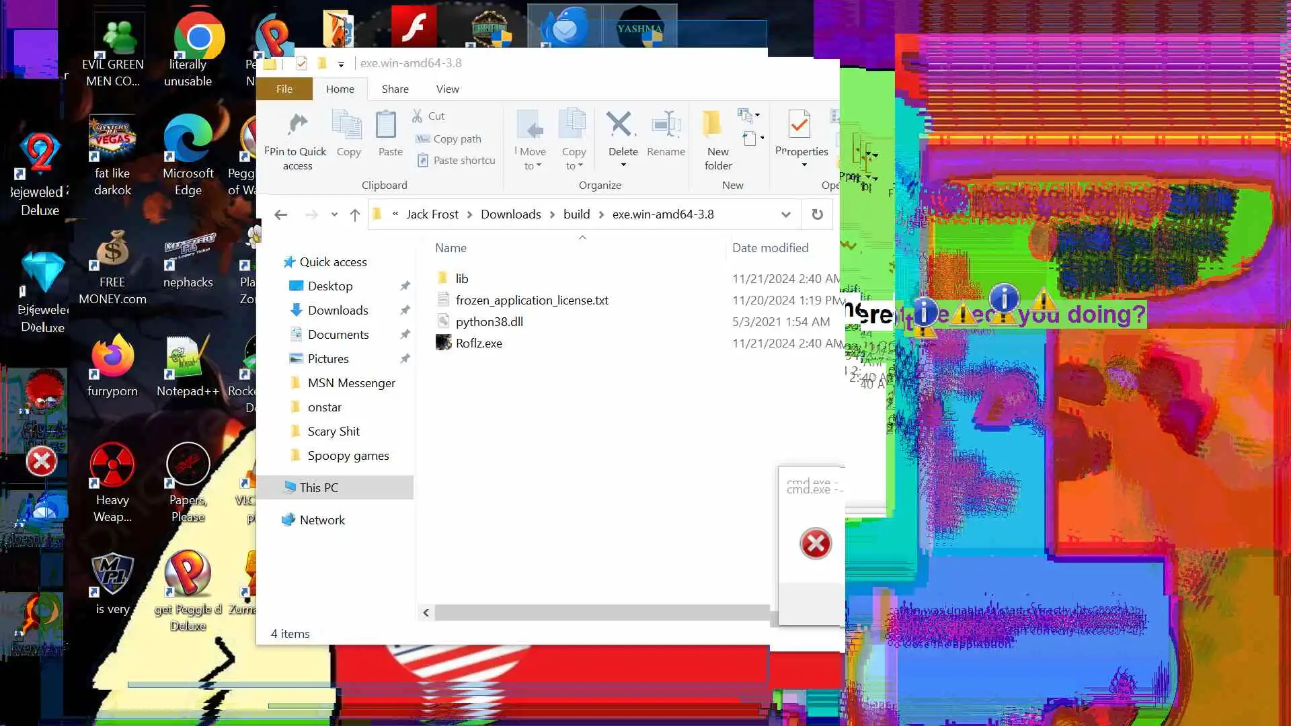Open the File menu tab
Viewport: 1291px width, 726px height.
pos(284,89)
